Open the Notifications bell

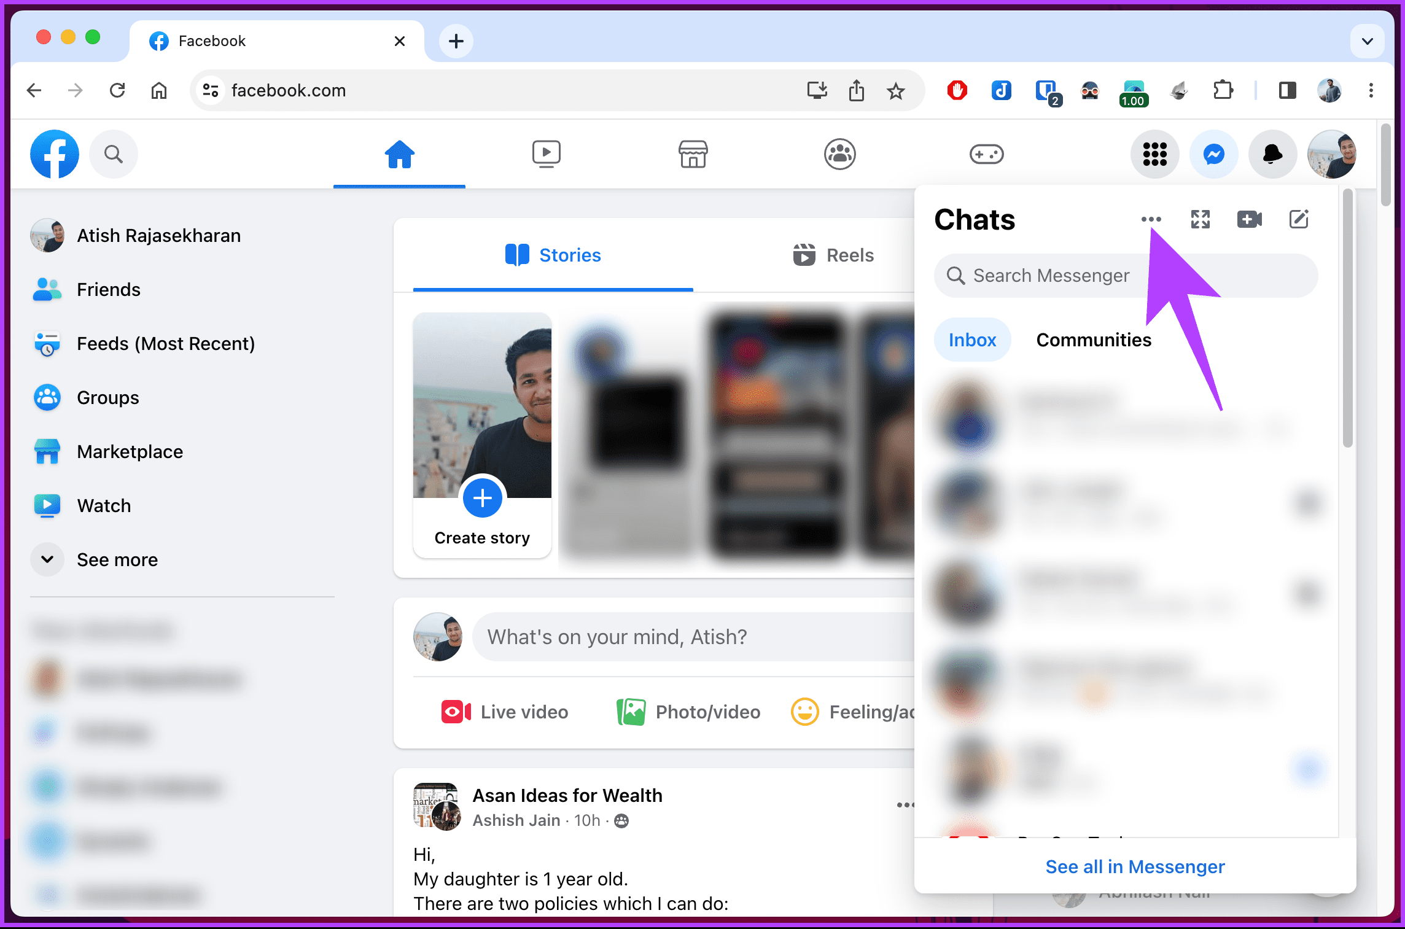tap(1272, 154)
